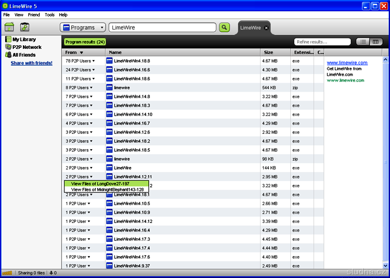The width and height of the screenshot is (390, 278).
Task: Click program icon beside LimeWireWin4.14.8
Action: [x=109, y=96]
